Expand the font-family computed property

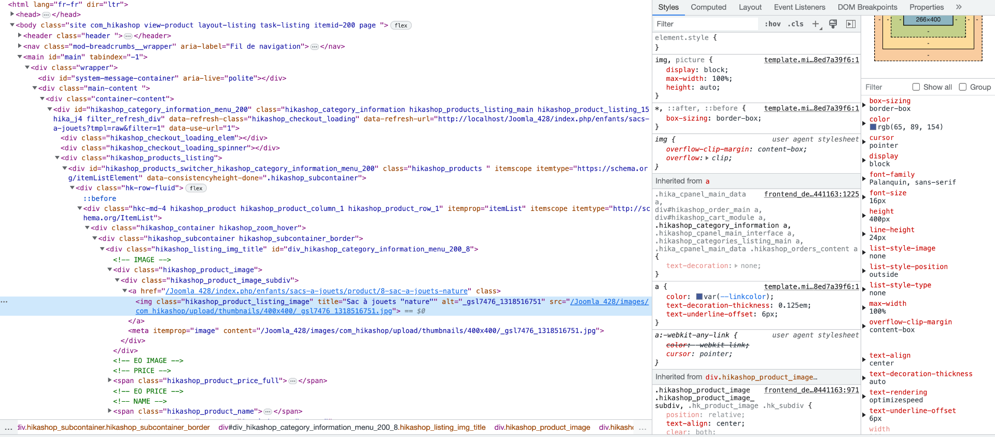(x=864, y=178)
